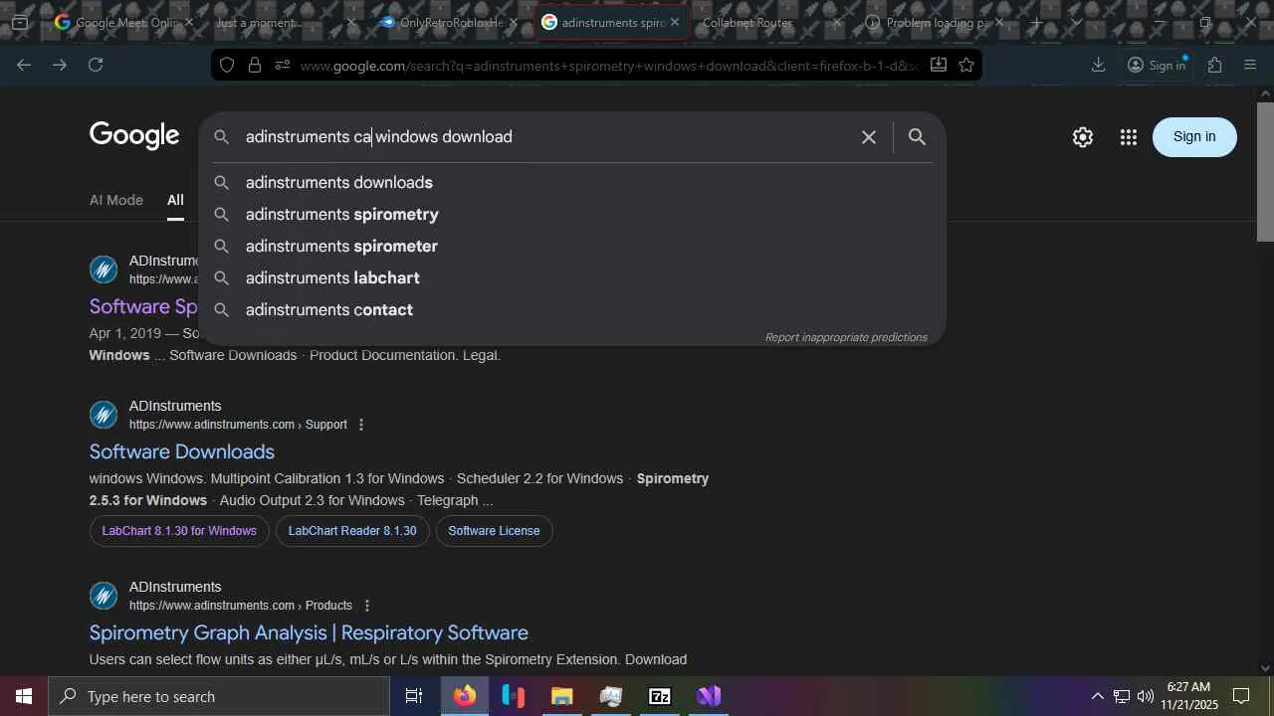Choose the adinstruments spirometer suggestion
Screen dimensions: 1274x716
[x=571, y=247]
